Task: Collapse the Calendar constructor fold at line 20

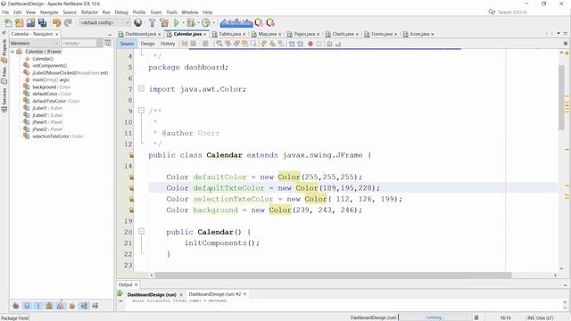Action: pos(141,232)
